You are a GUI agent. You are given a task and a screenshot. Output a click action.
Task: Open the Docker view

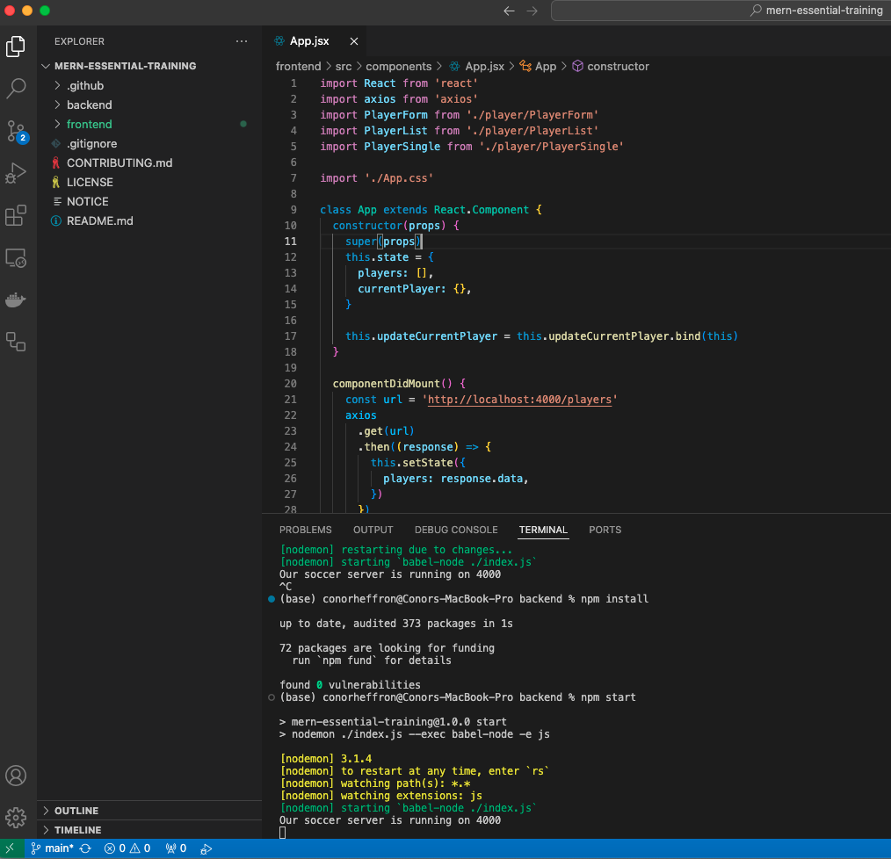tap(17, 300)
